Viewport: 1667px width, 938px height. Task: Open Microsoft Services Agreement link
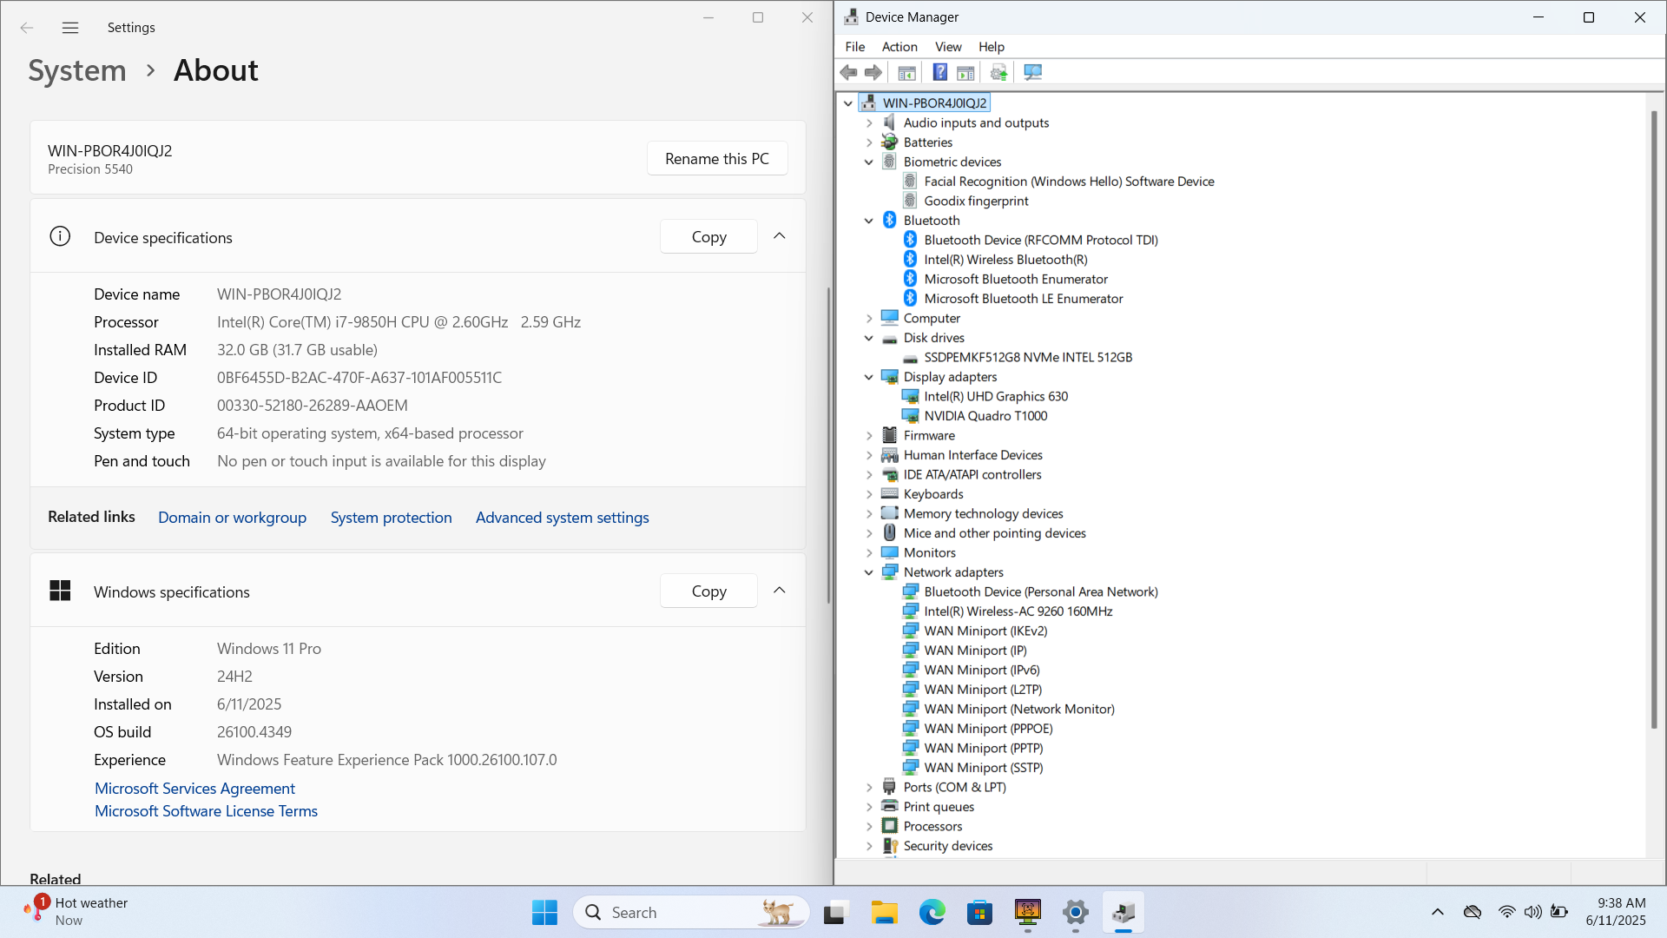pos(194,789)
